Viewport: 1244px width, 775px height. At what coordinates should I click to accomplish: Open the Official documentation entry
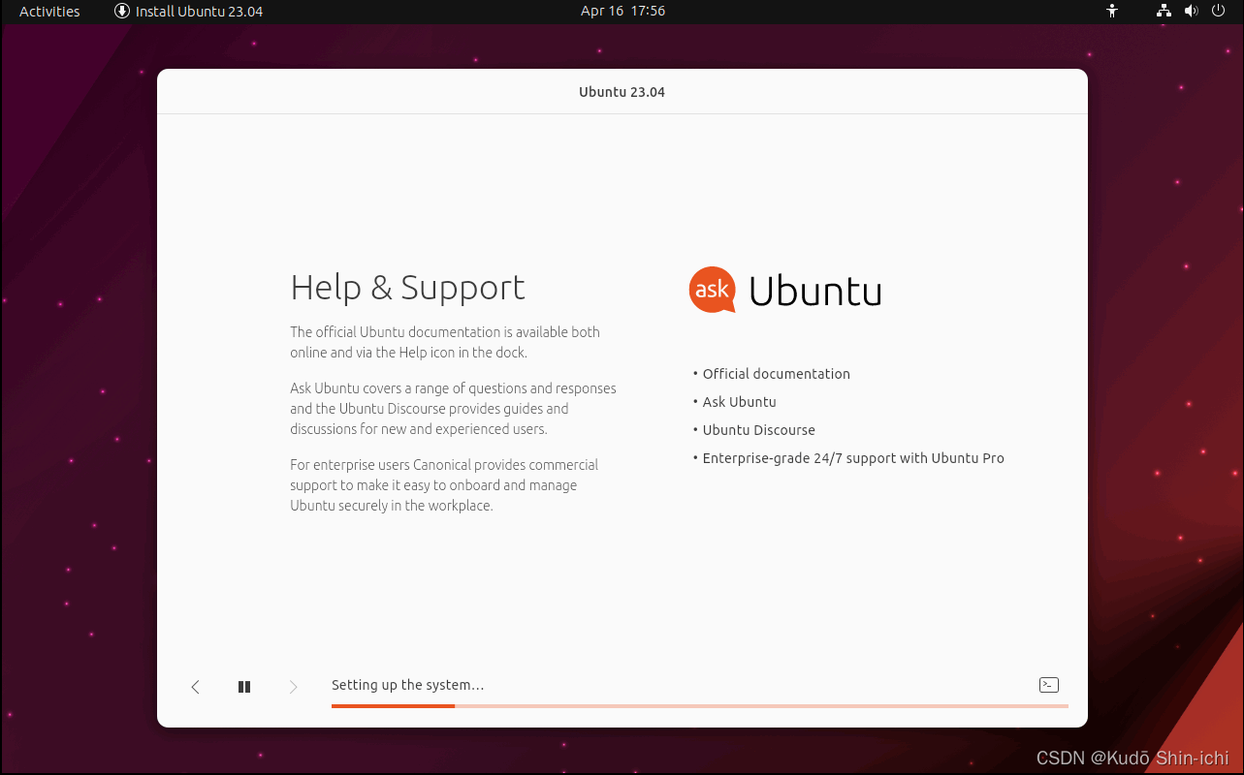click(776, 373)
